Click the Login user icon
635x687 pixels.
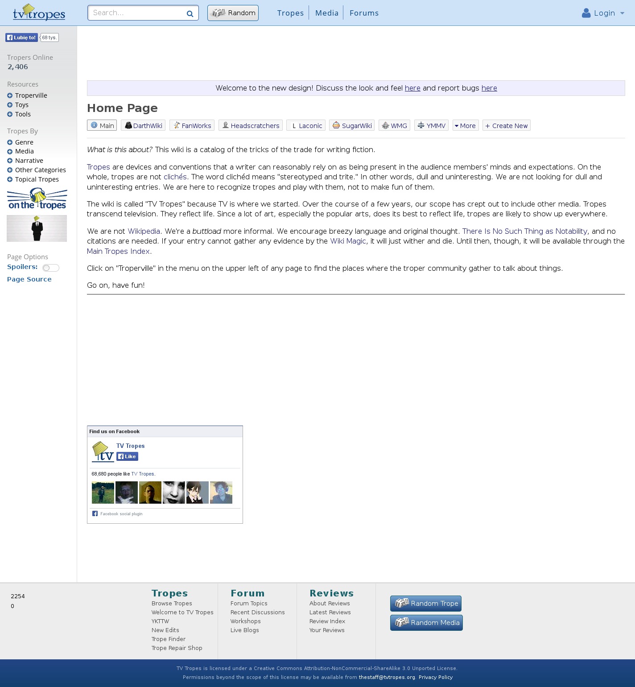pyautogui.click(x=586, y=13)
